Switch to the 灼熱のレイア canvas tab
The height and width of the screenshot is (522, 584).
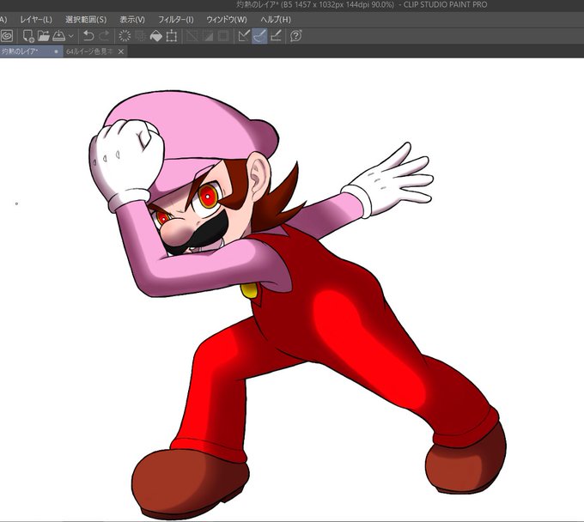pos(31,52)
